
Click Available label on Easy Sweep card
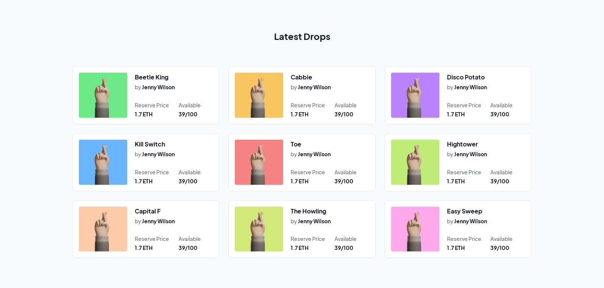(501, 239)
